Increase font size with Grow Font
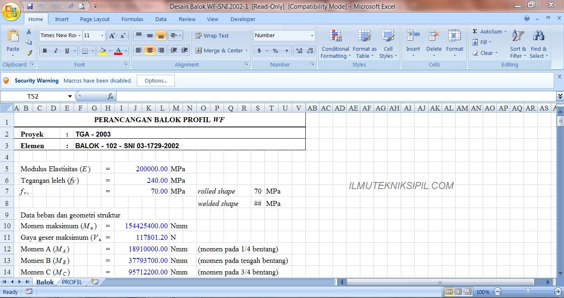The height and width of the screenshot is (298, 564). (112, 35)
